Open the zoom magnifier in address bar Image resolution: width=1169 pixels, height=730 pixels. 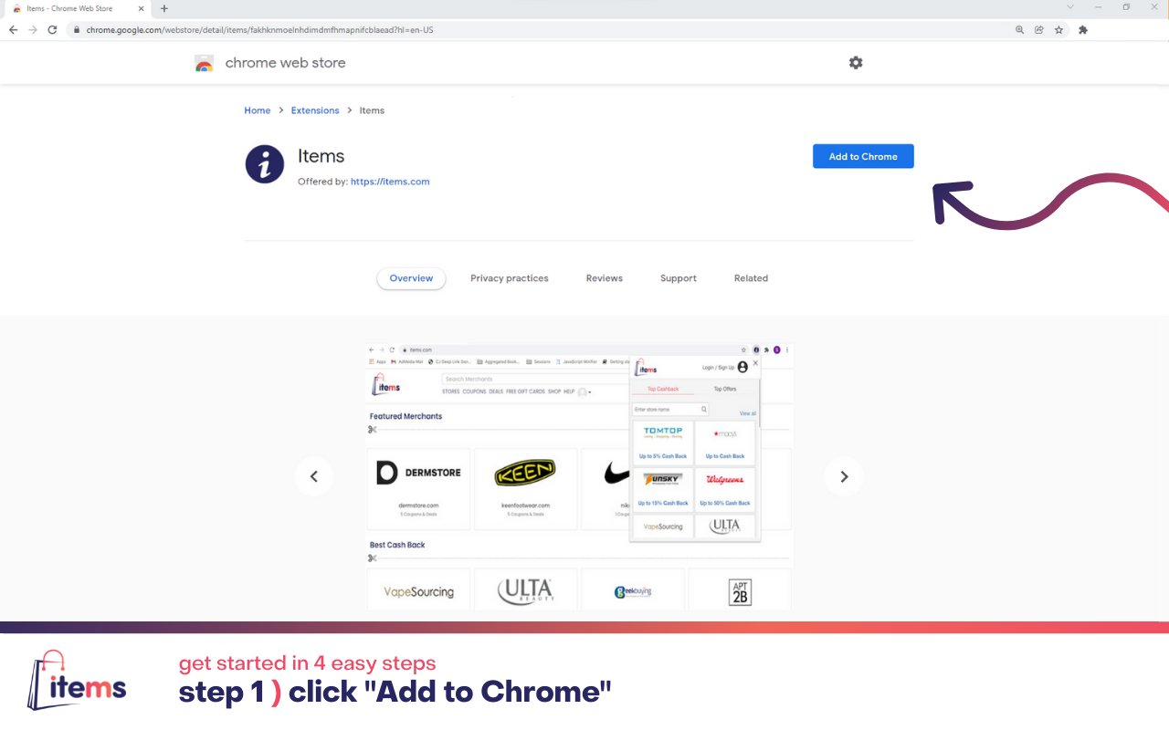pos(1019,30)
